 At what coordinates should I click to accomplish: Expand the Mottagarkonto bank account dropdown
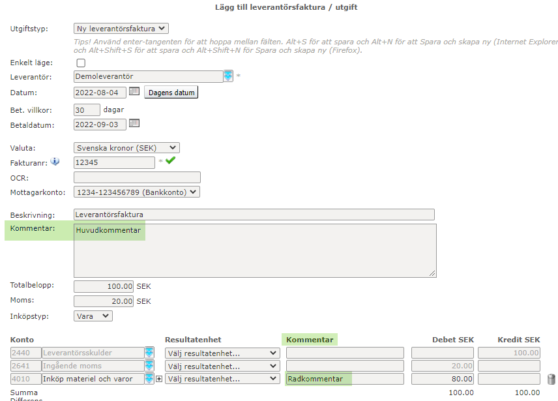tap(136, 192)
